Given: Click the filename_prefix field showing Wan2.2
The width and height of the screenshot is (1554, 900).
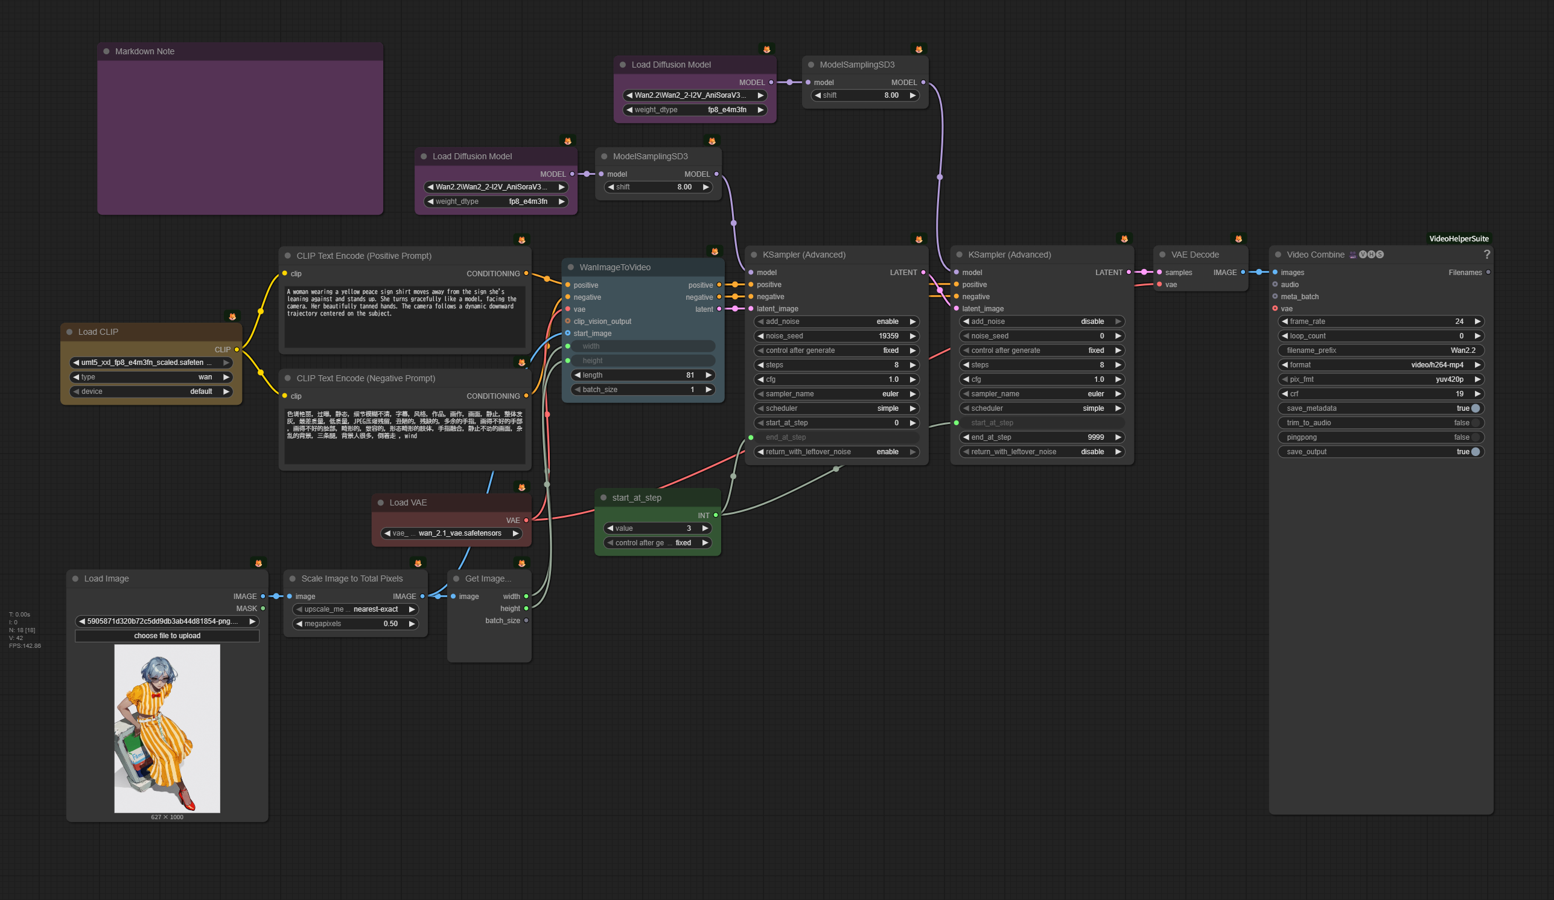Looking at the screenshot, I should pyautogui.click(x=1380, y=350).
